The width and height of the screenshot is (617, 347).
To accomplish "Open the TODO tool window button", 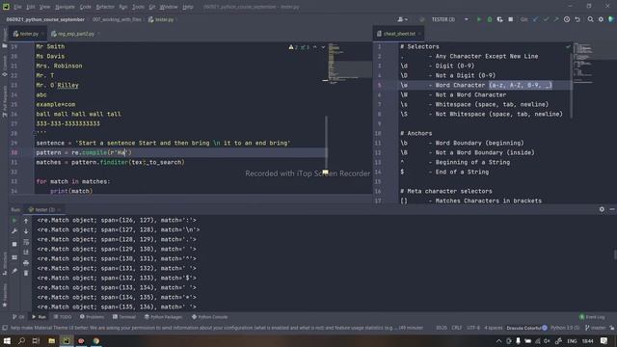I will (63, 317).
